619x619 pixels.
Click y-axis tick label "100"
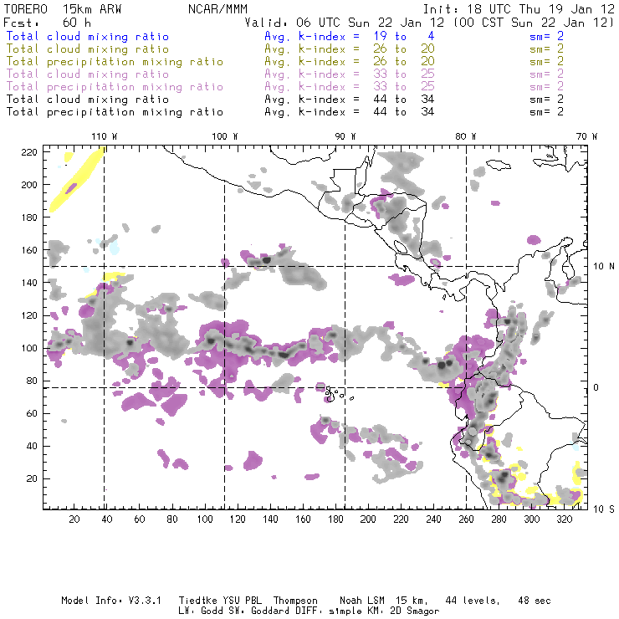[x=29, y=348]
